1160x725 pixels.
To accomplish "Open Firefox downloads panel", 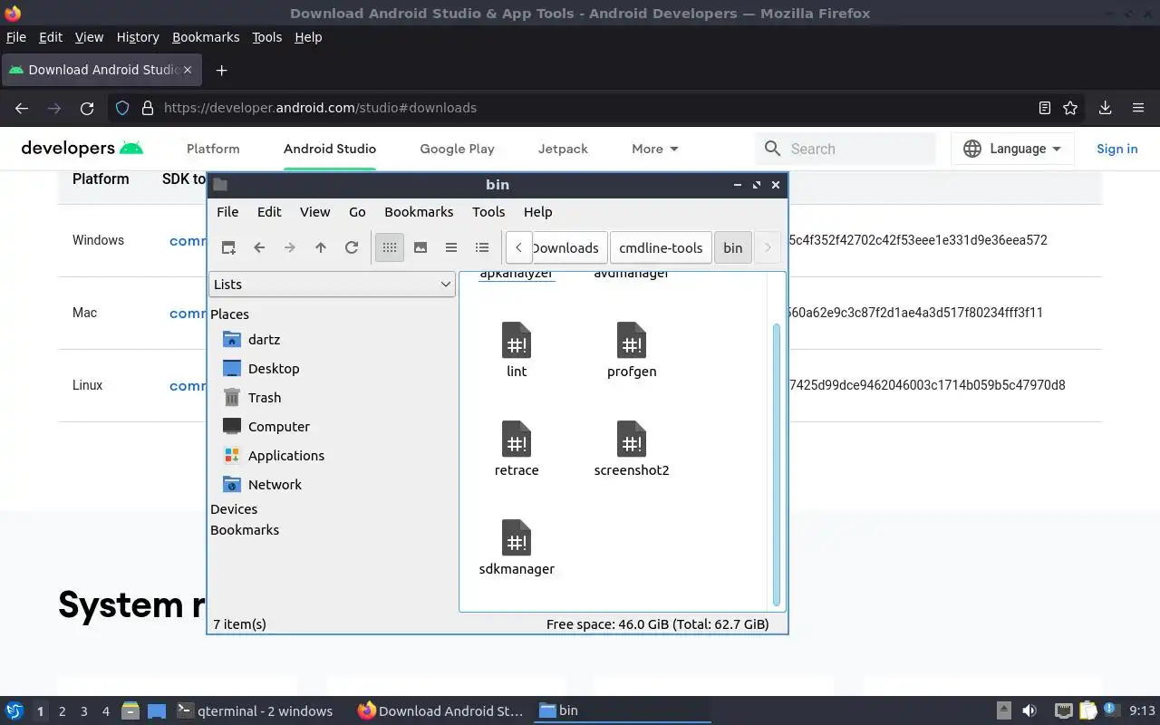I will coord(1106,108).
